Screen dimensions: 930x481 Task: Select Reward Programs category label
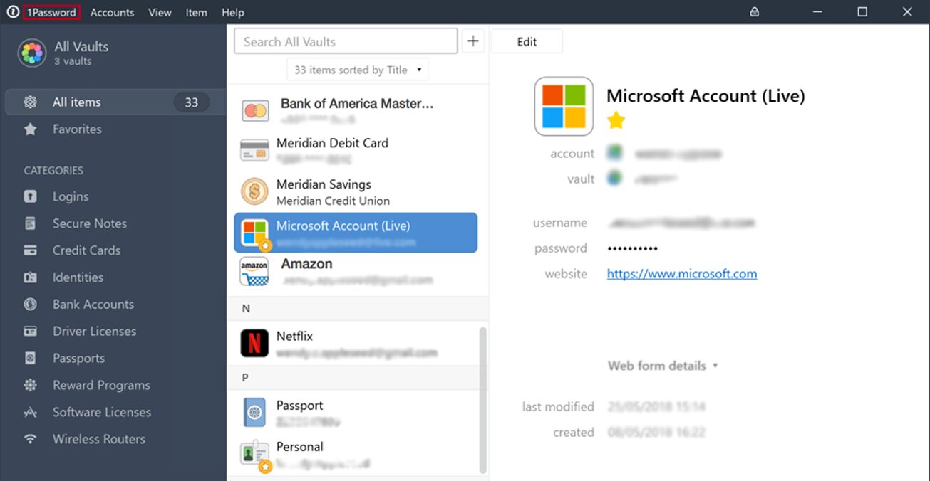click(101, 386)
